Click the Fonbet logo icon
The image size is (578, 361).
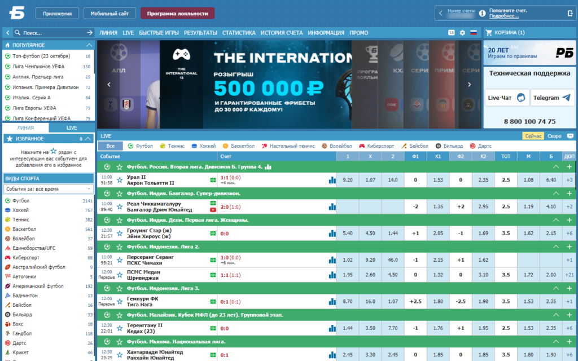(x=16, y=13)
